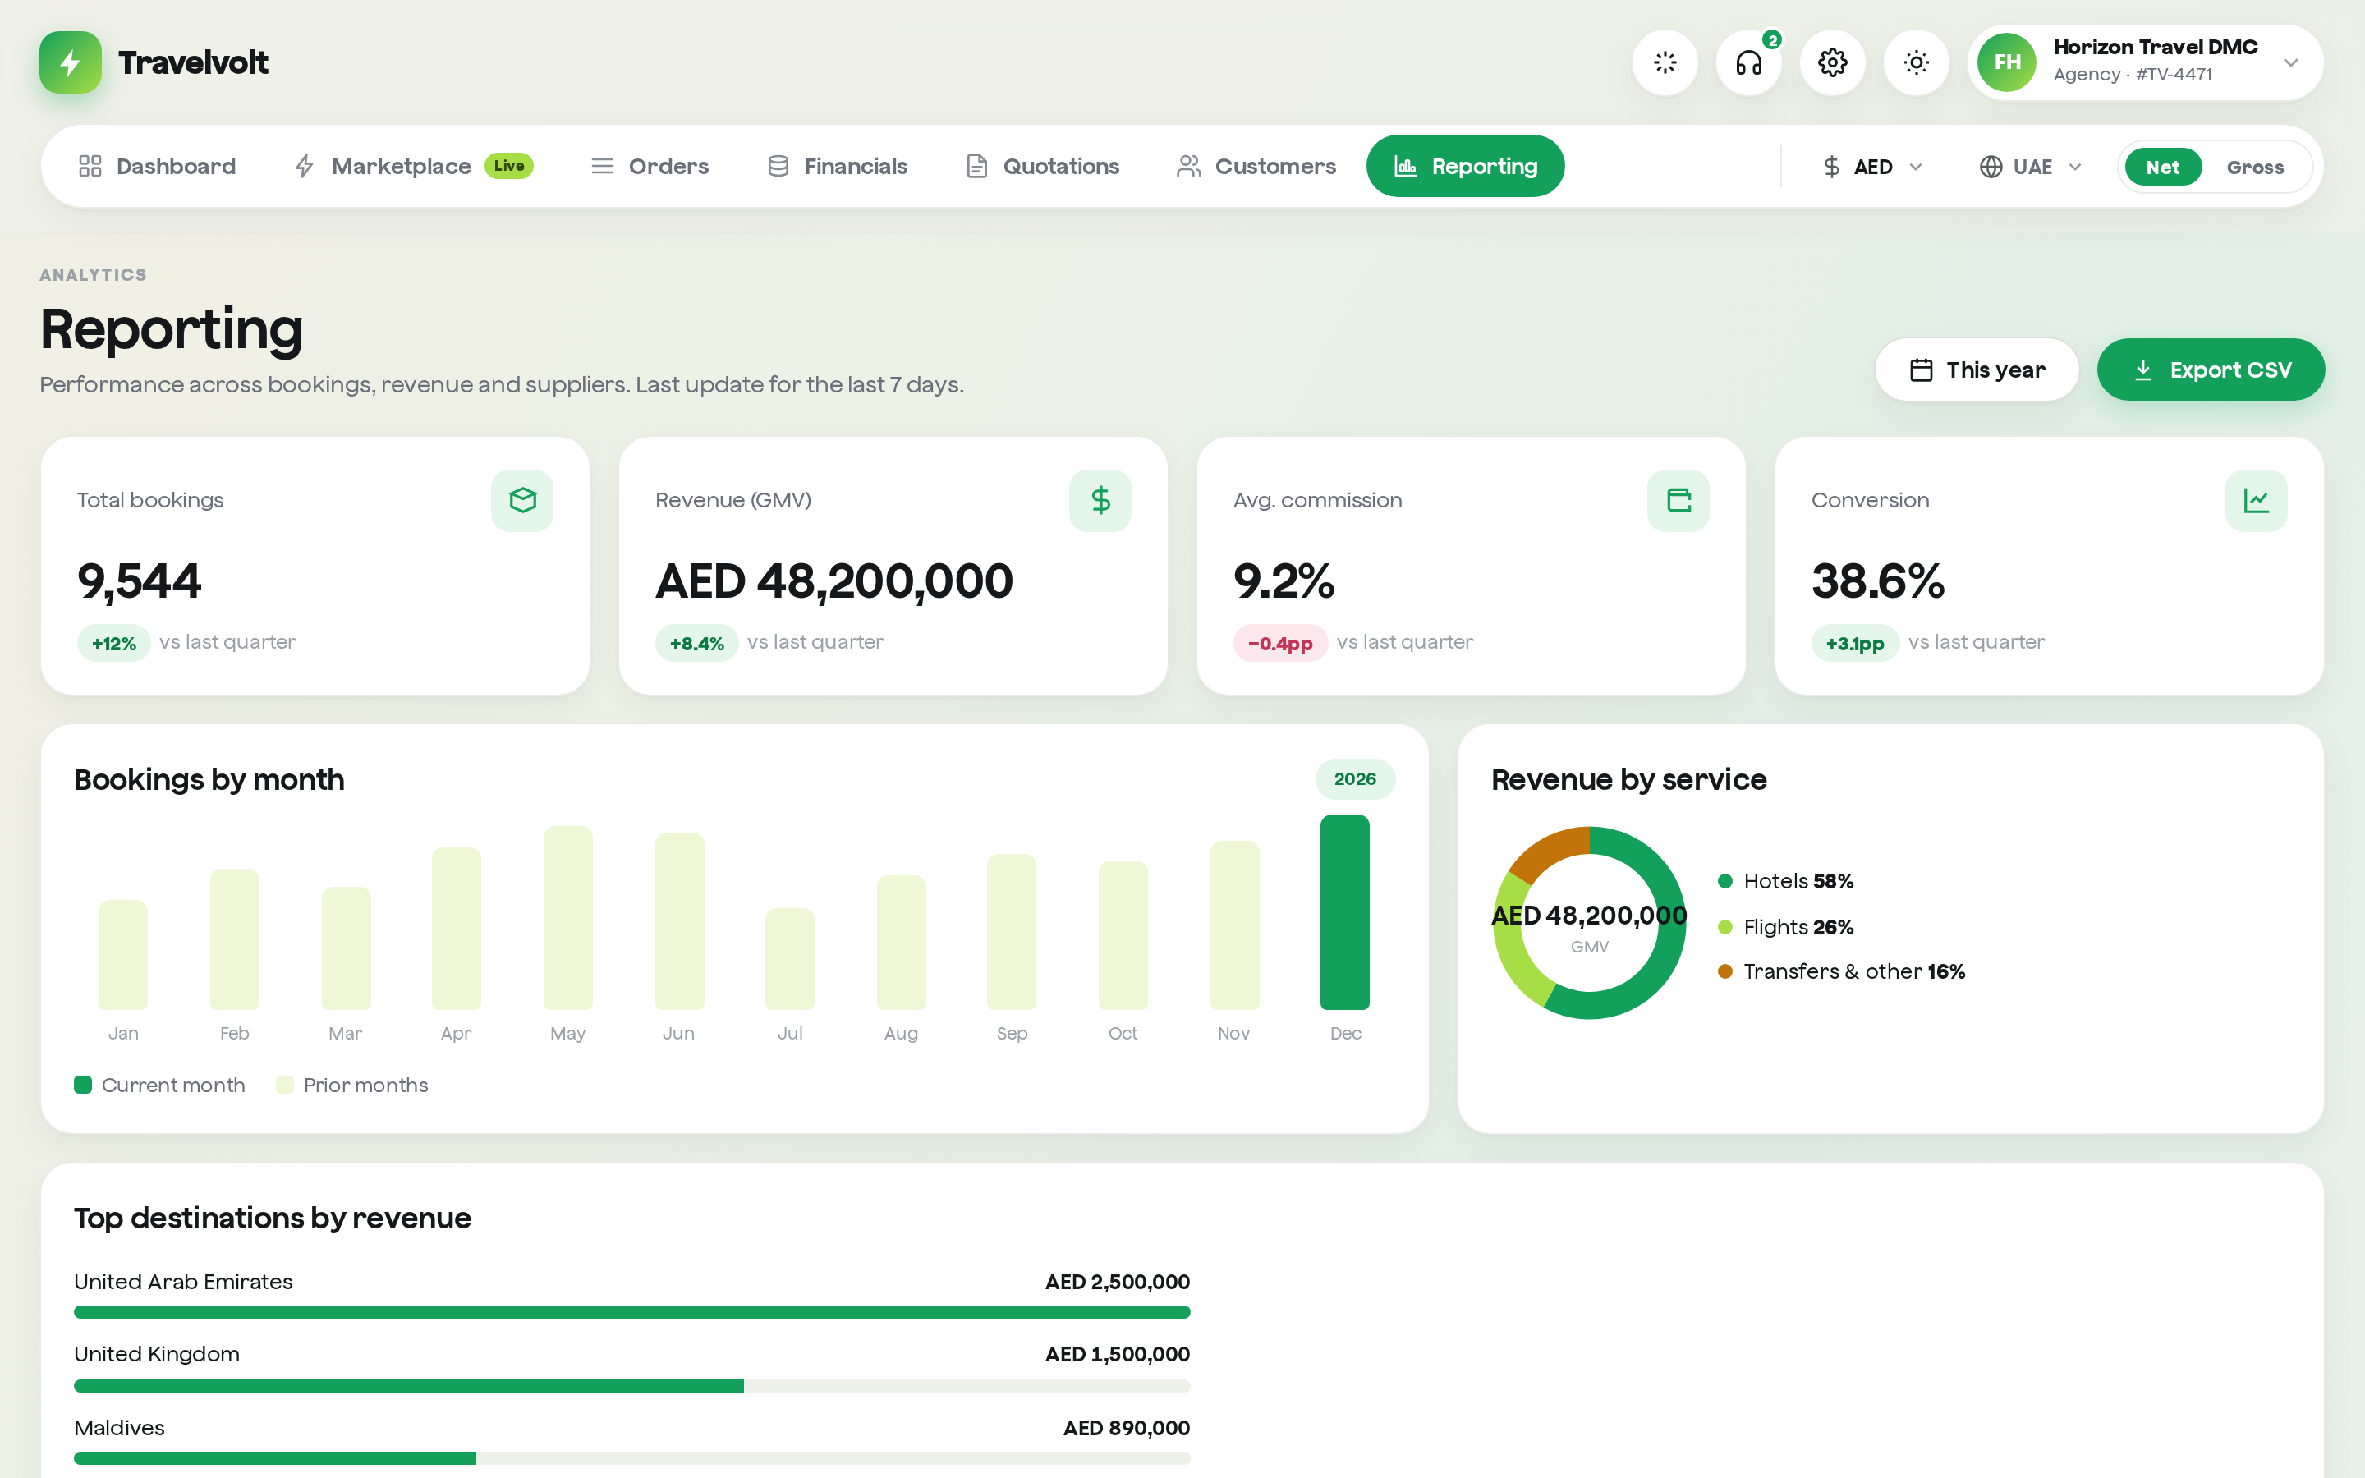Open the AED currency dropdown

click(1873, 168)
